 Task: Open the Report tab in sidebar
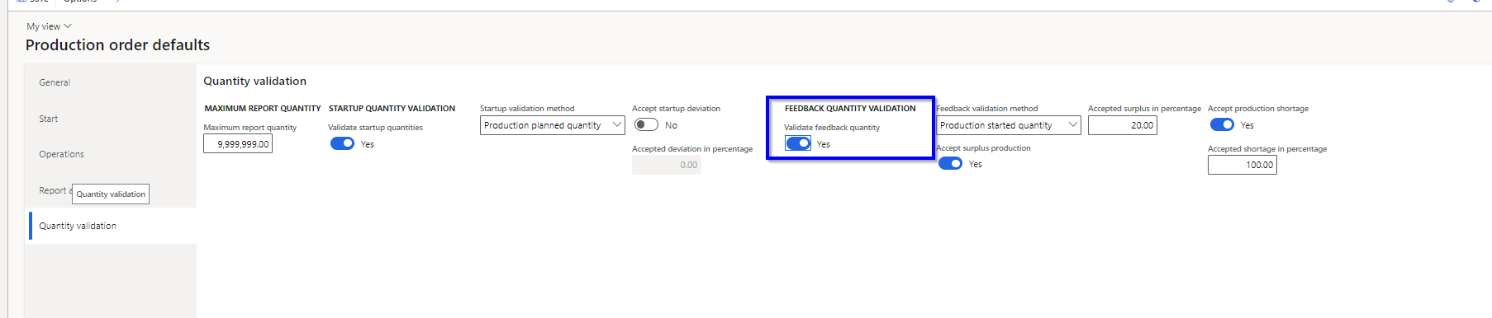(x=52, y=190)
